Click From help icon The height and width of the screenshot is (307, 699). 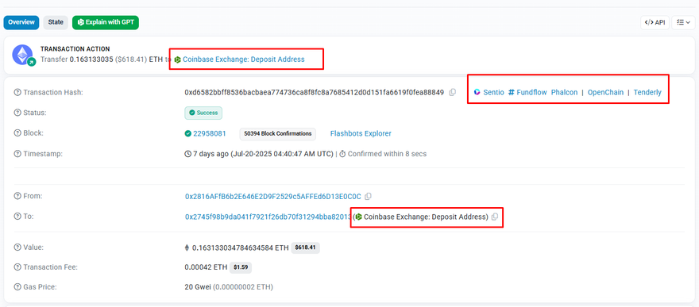17,196
